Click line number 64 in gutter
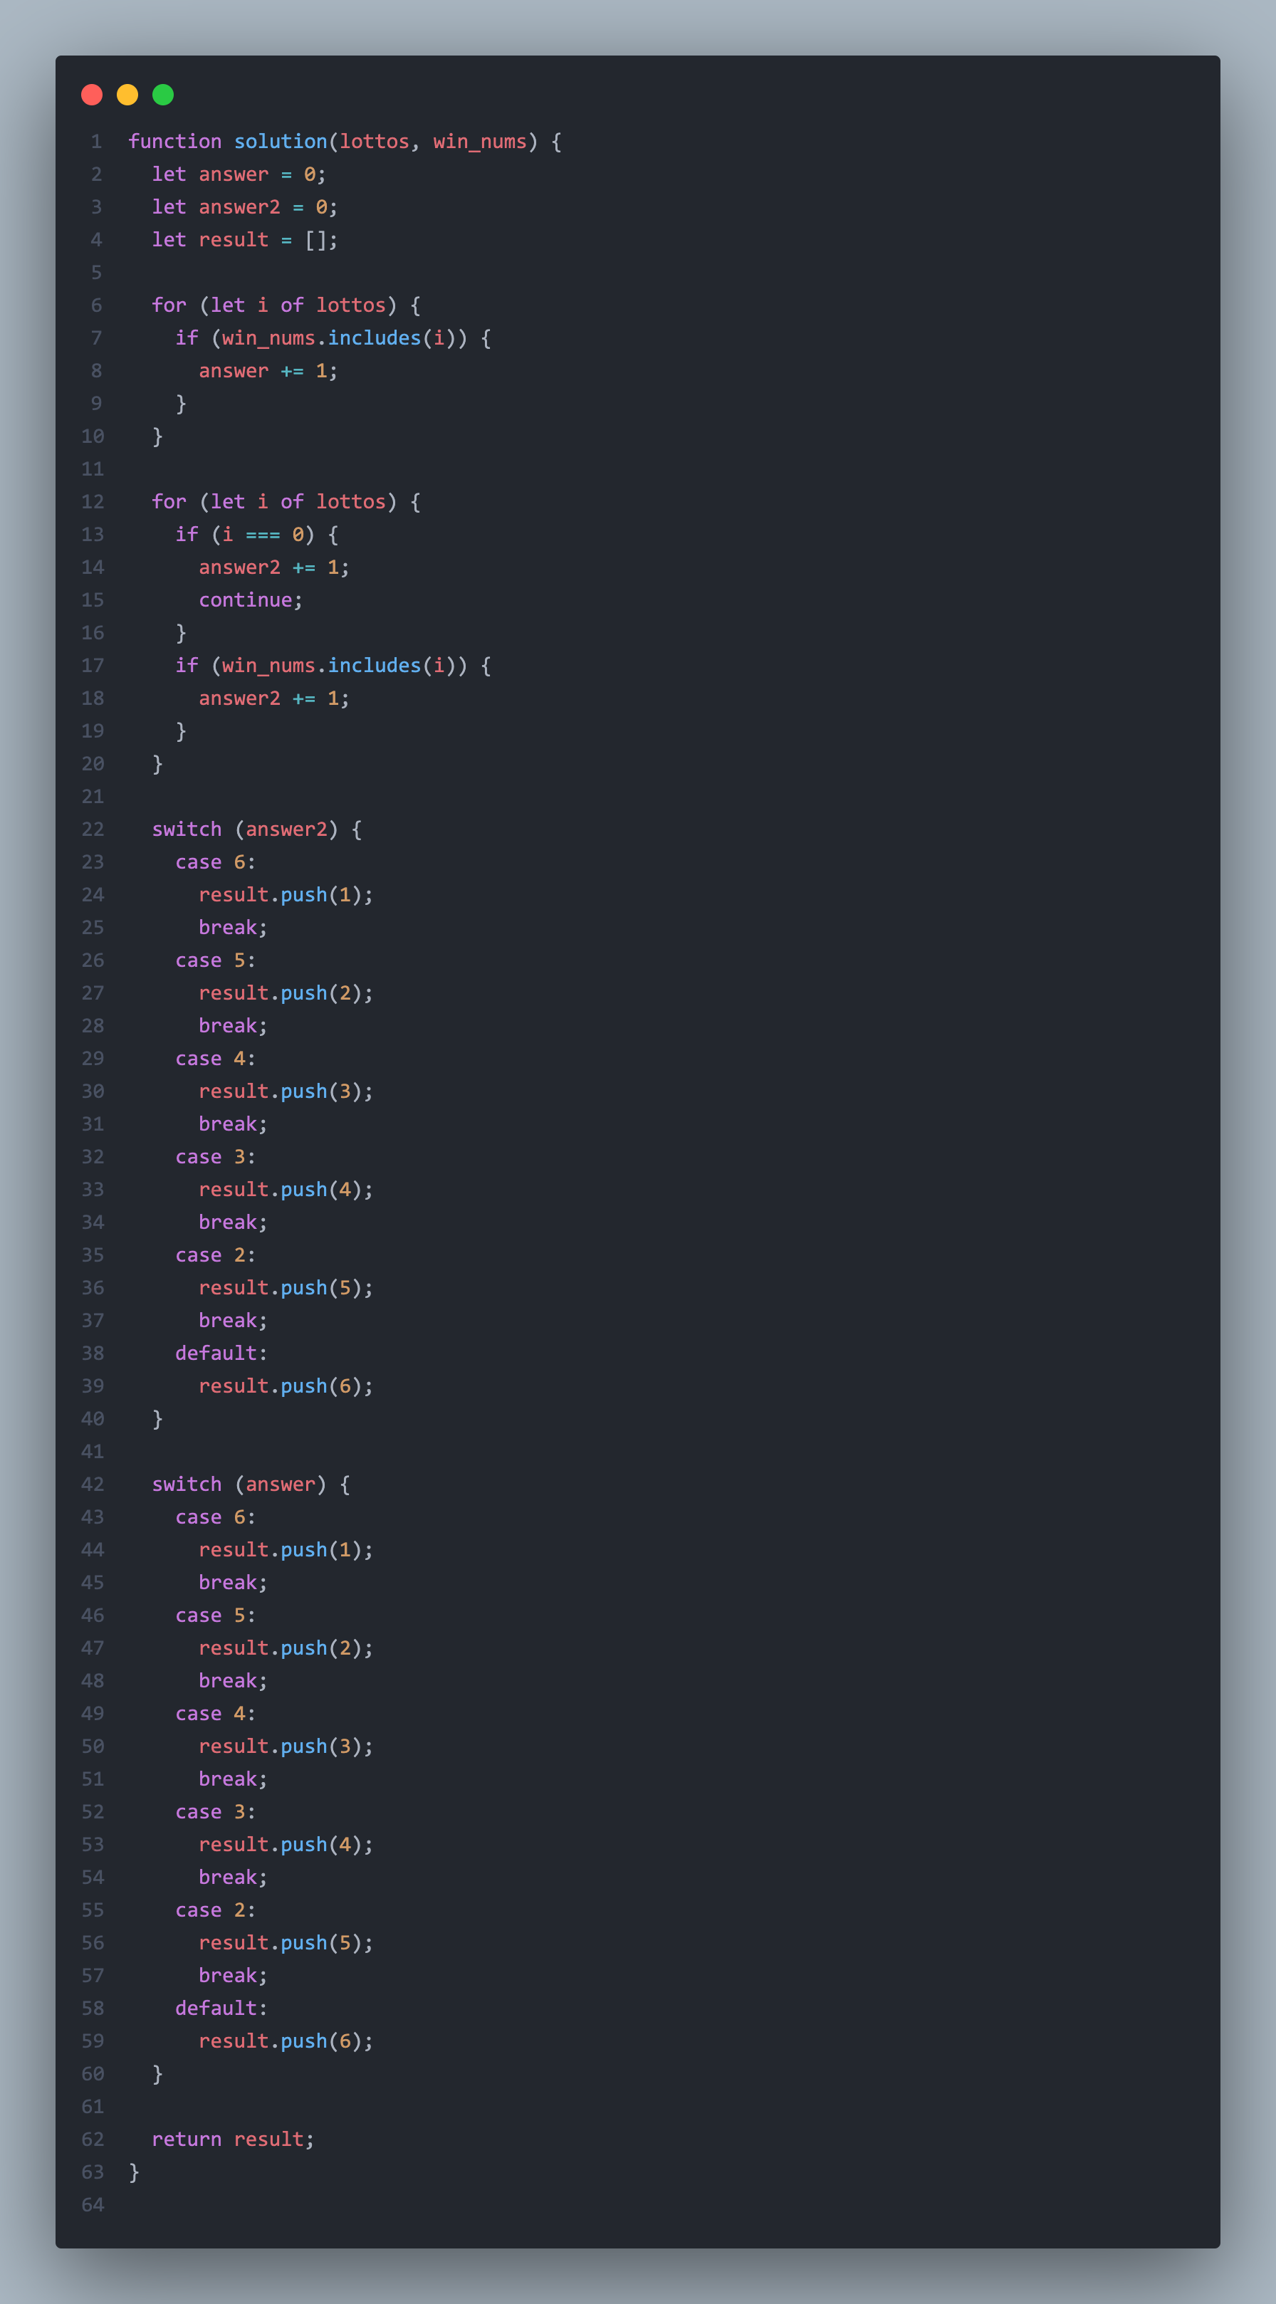Screen dimensions: 1276x2304 [x=93, y=2205]
